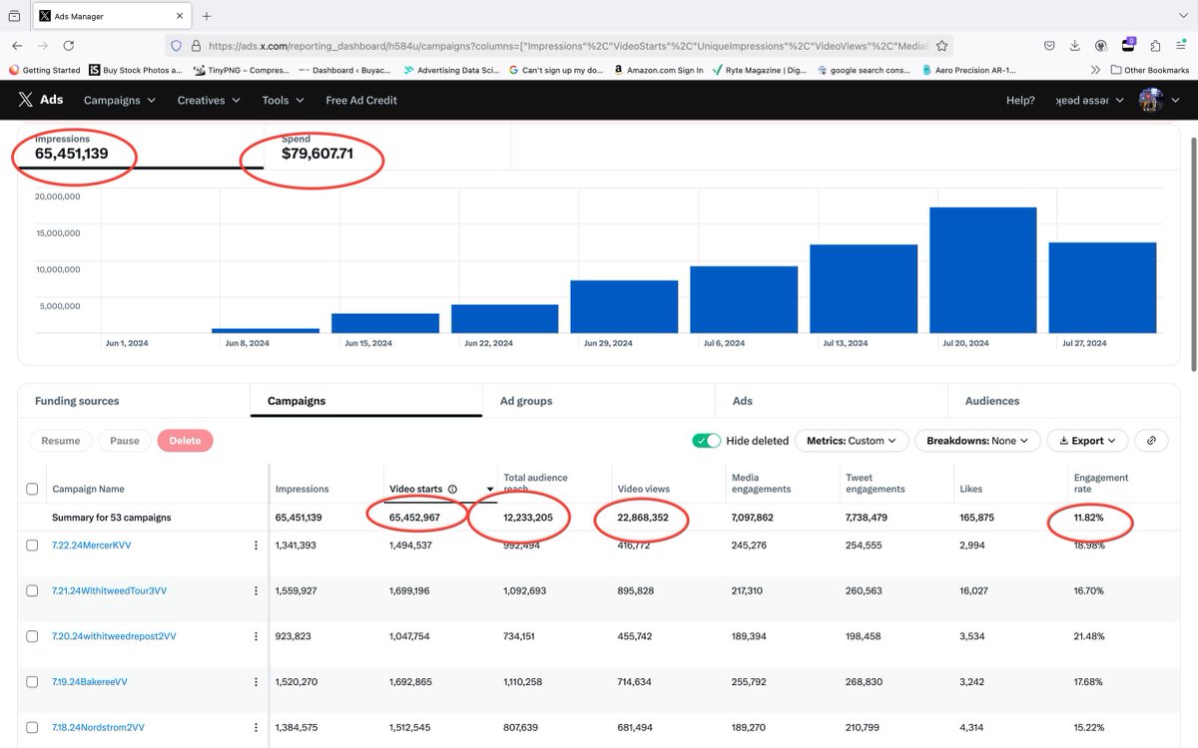This screenshot has height=748, width=1198.
Task: Switch to the Funding sources tab
Action: 134,401
